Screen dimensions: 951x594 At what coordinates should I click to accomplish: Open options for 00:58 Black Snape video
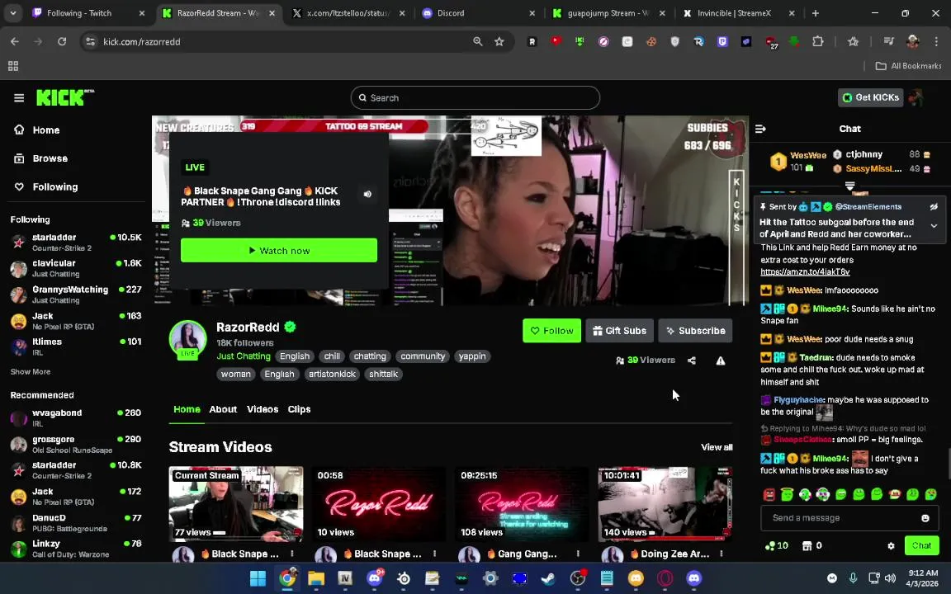click(x=435, y=554)
